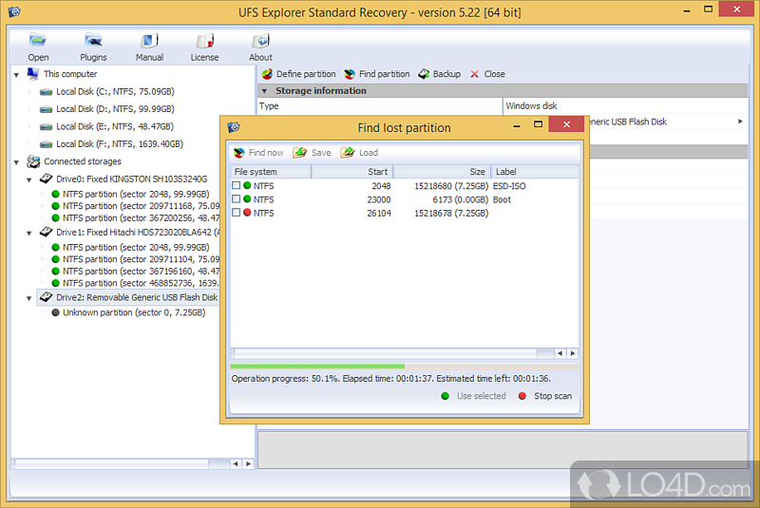Click the Backup icon

424,74
